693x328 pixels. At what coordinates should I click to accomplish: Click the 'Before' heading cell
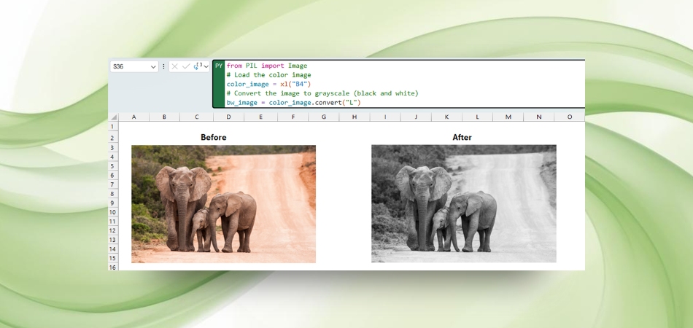tap(214, 137)
